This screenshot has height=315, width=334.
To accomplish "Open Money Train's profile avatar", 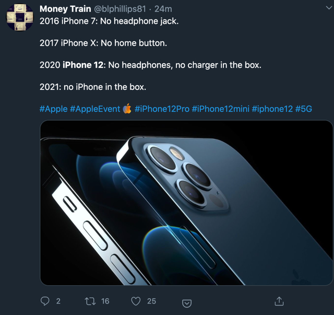I will (x=20, y=19).
